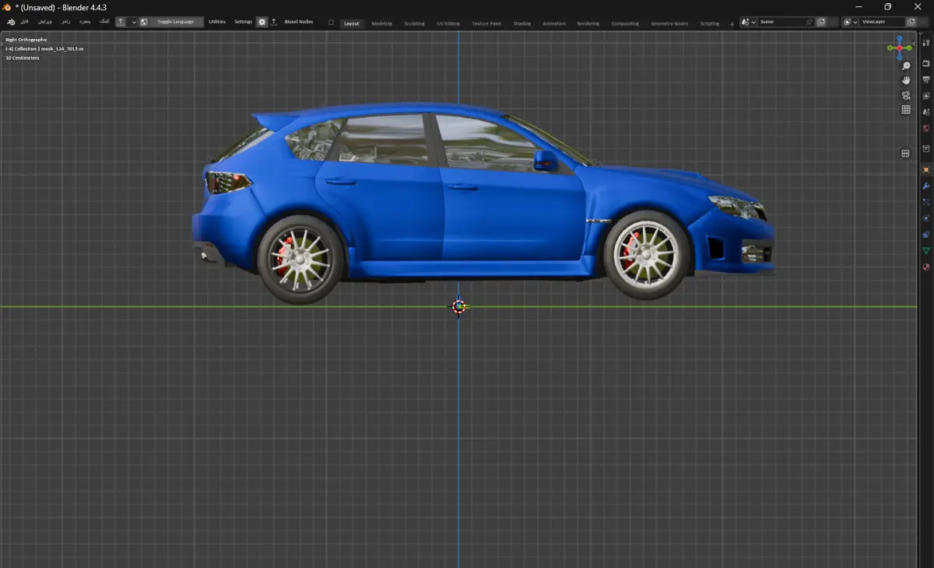
Task: Add a new workspace with plus
Action: [732, 23]
